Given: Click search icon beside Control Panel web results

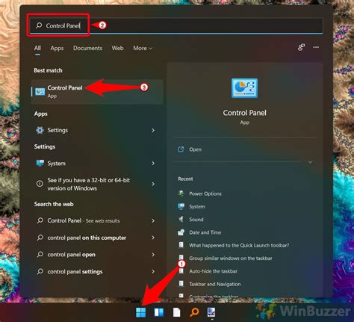Looking at the screenshot, I should [x=40, y=220].
